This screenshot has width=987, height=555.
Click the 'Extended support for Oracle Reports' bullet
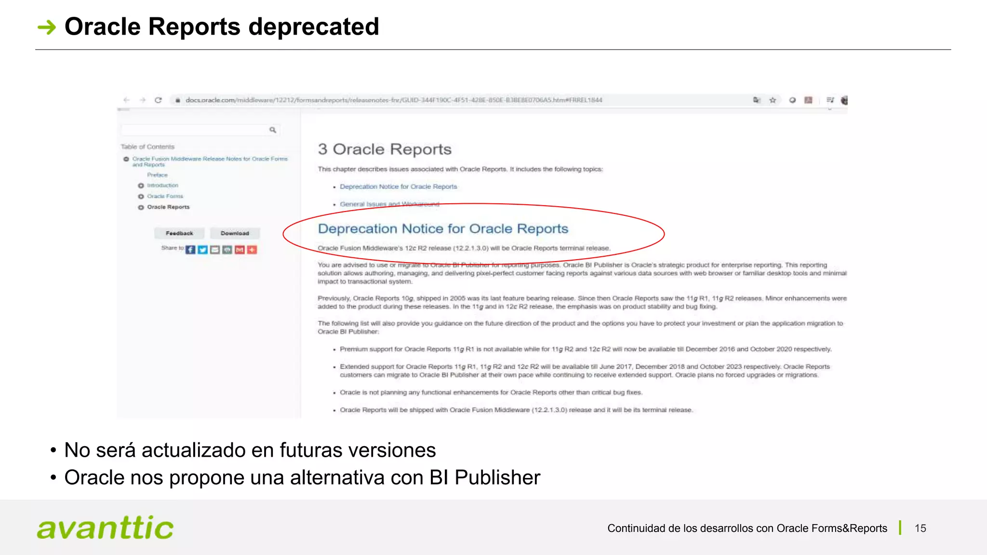[x=585, y=371]
